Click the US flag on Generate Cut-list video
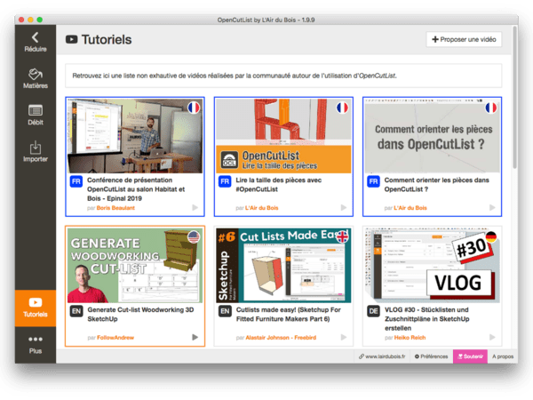533x400 pixels. click(194, 237)
